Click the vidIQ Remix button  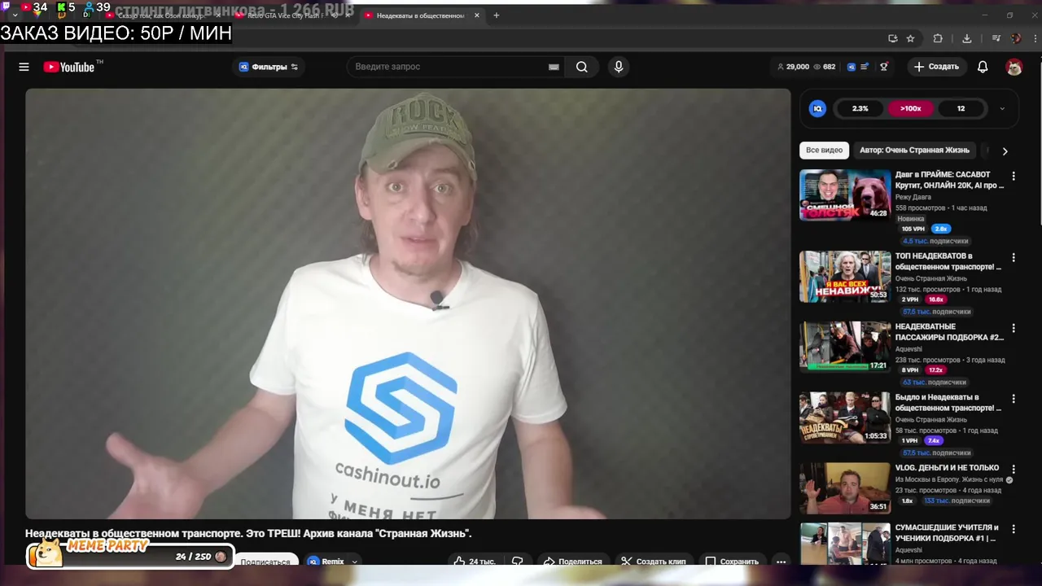point(326,562)
